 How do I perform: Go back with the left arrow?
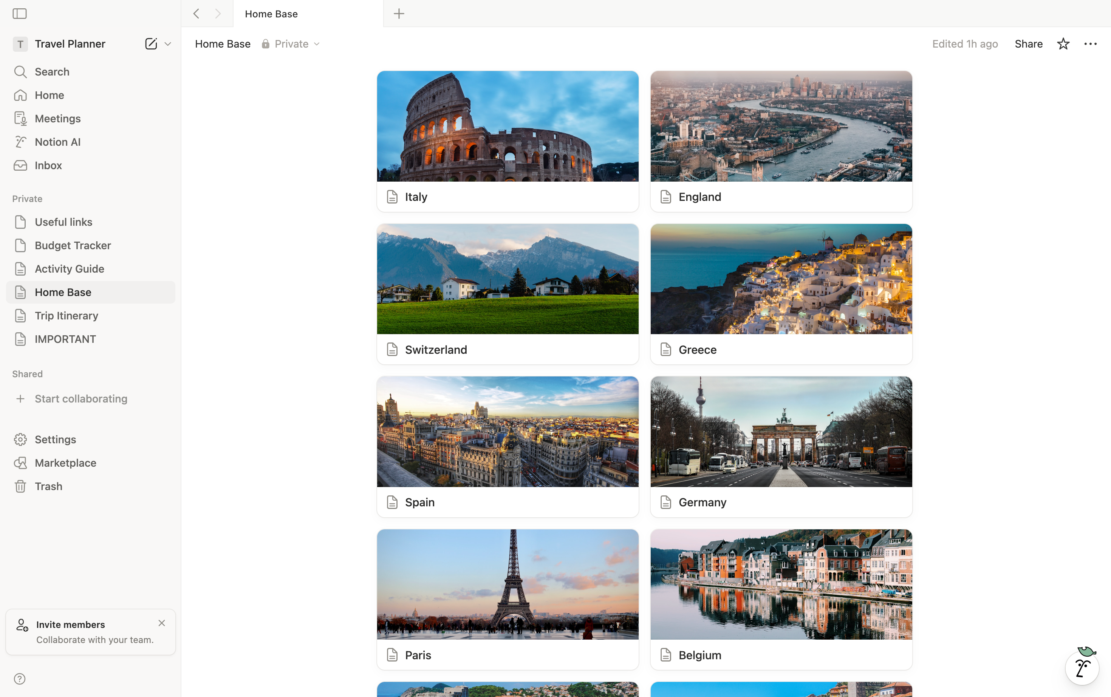click(x=197, y=14)
